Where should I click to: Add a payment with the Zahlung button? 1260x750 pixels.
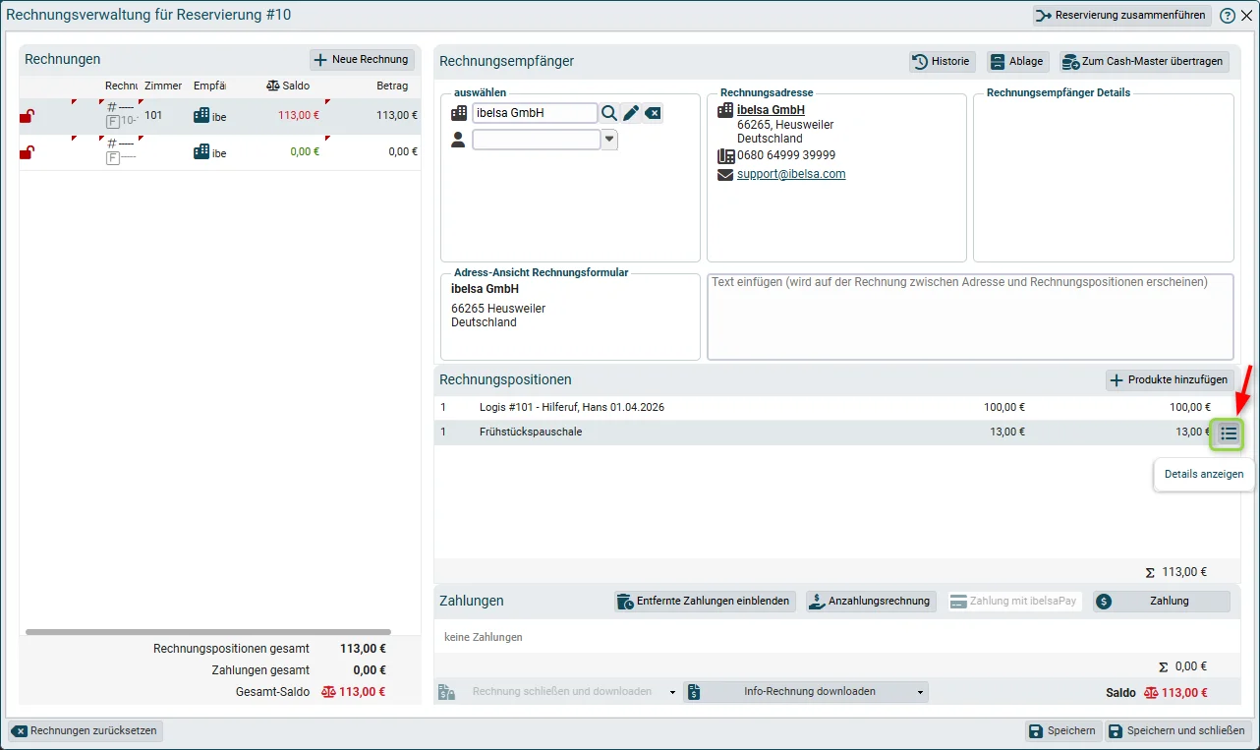[1161, 602]
